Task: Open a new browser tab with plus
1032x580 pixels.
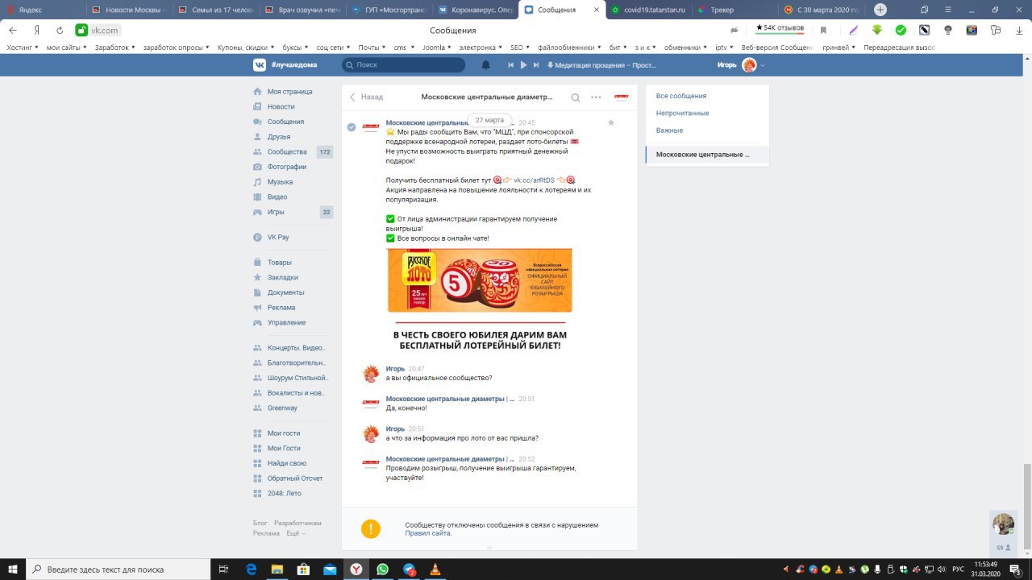Action: click(880, 10)
